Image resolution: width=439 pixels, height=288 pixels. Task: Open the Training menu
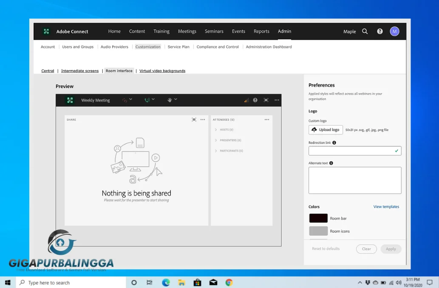[161, 31]
